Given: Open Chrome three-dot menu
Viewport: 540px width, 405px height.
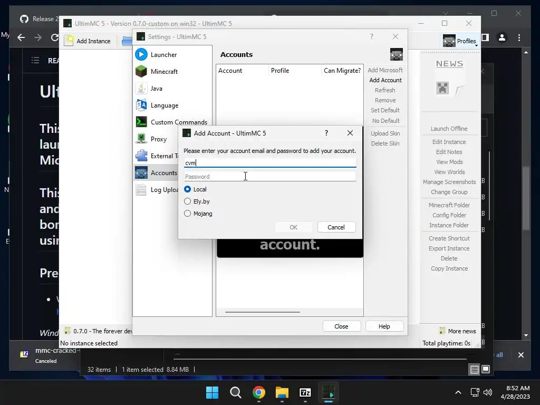Looking at the screenshot, I should (519, 37).
